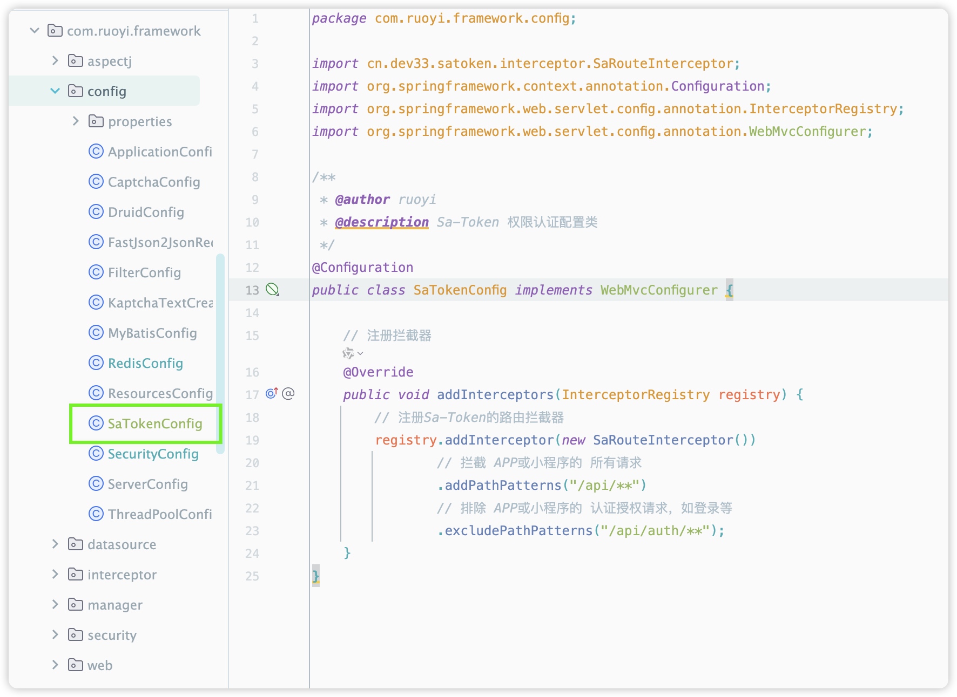Collapse the com.ruoyi.framework package
The image size is (957, 697).
point(35,31)
